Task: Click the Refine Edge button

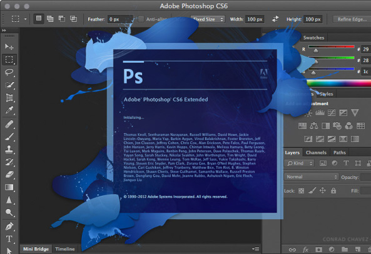Action: 352,19
